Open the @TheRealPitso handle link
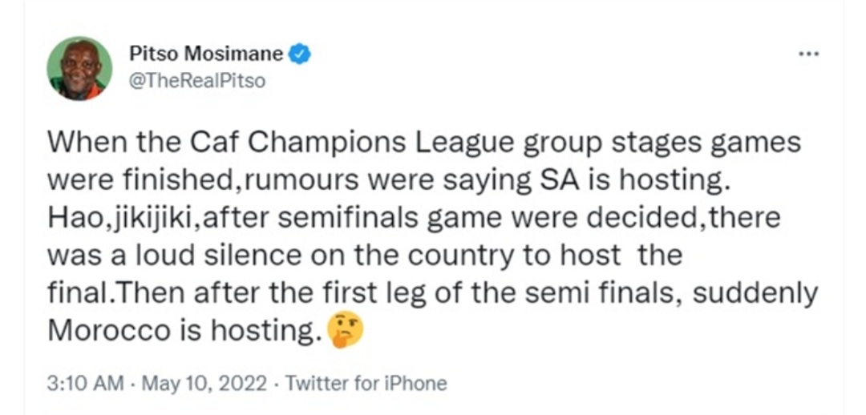This screenshot has height=415, width=866. click(196, 81)
